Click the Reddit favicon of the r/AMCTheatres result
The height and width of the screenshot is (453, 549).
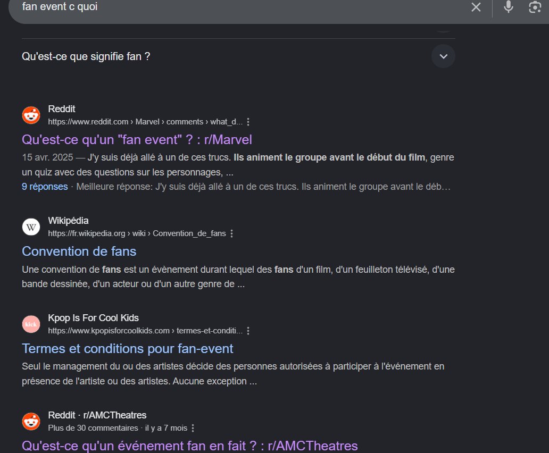[31, 422]
